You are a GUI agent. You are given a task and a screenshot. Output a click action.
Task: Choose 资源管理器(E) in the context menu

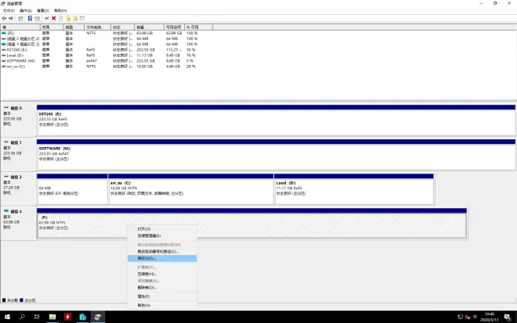tap(162, 235)
